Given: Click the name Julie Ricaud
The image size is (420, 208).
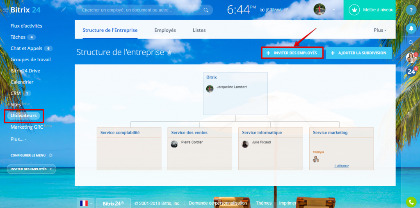Looking at the screenshot, I should pyautogui.click(x=261, y=142).
